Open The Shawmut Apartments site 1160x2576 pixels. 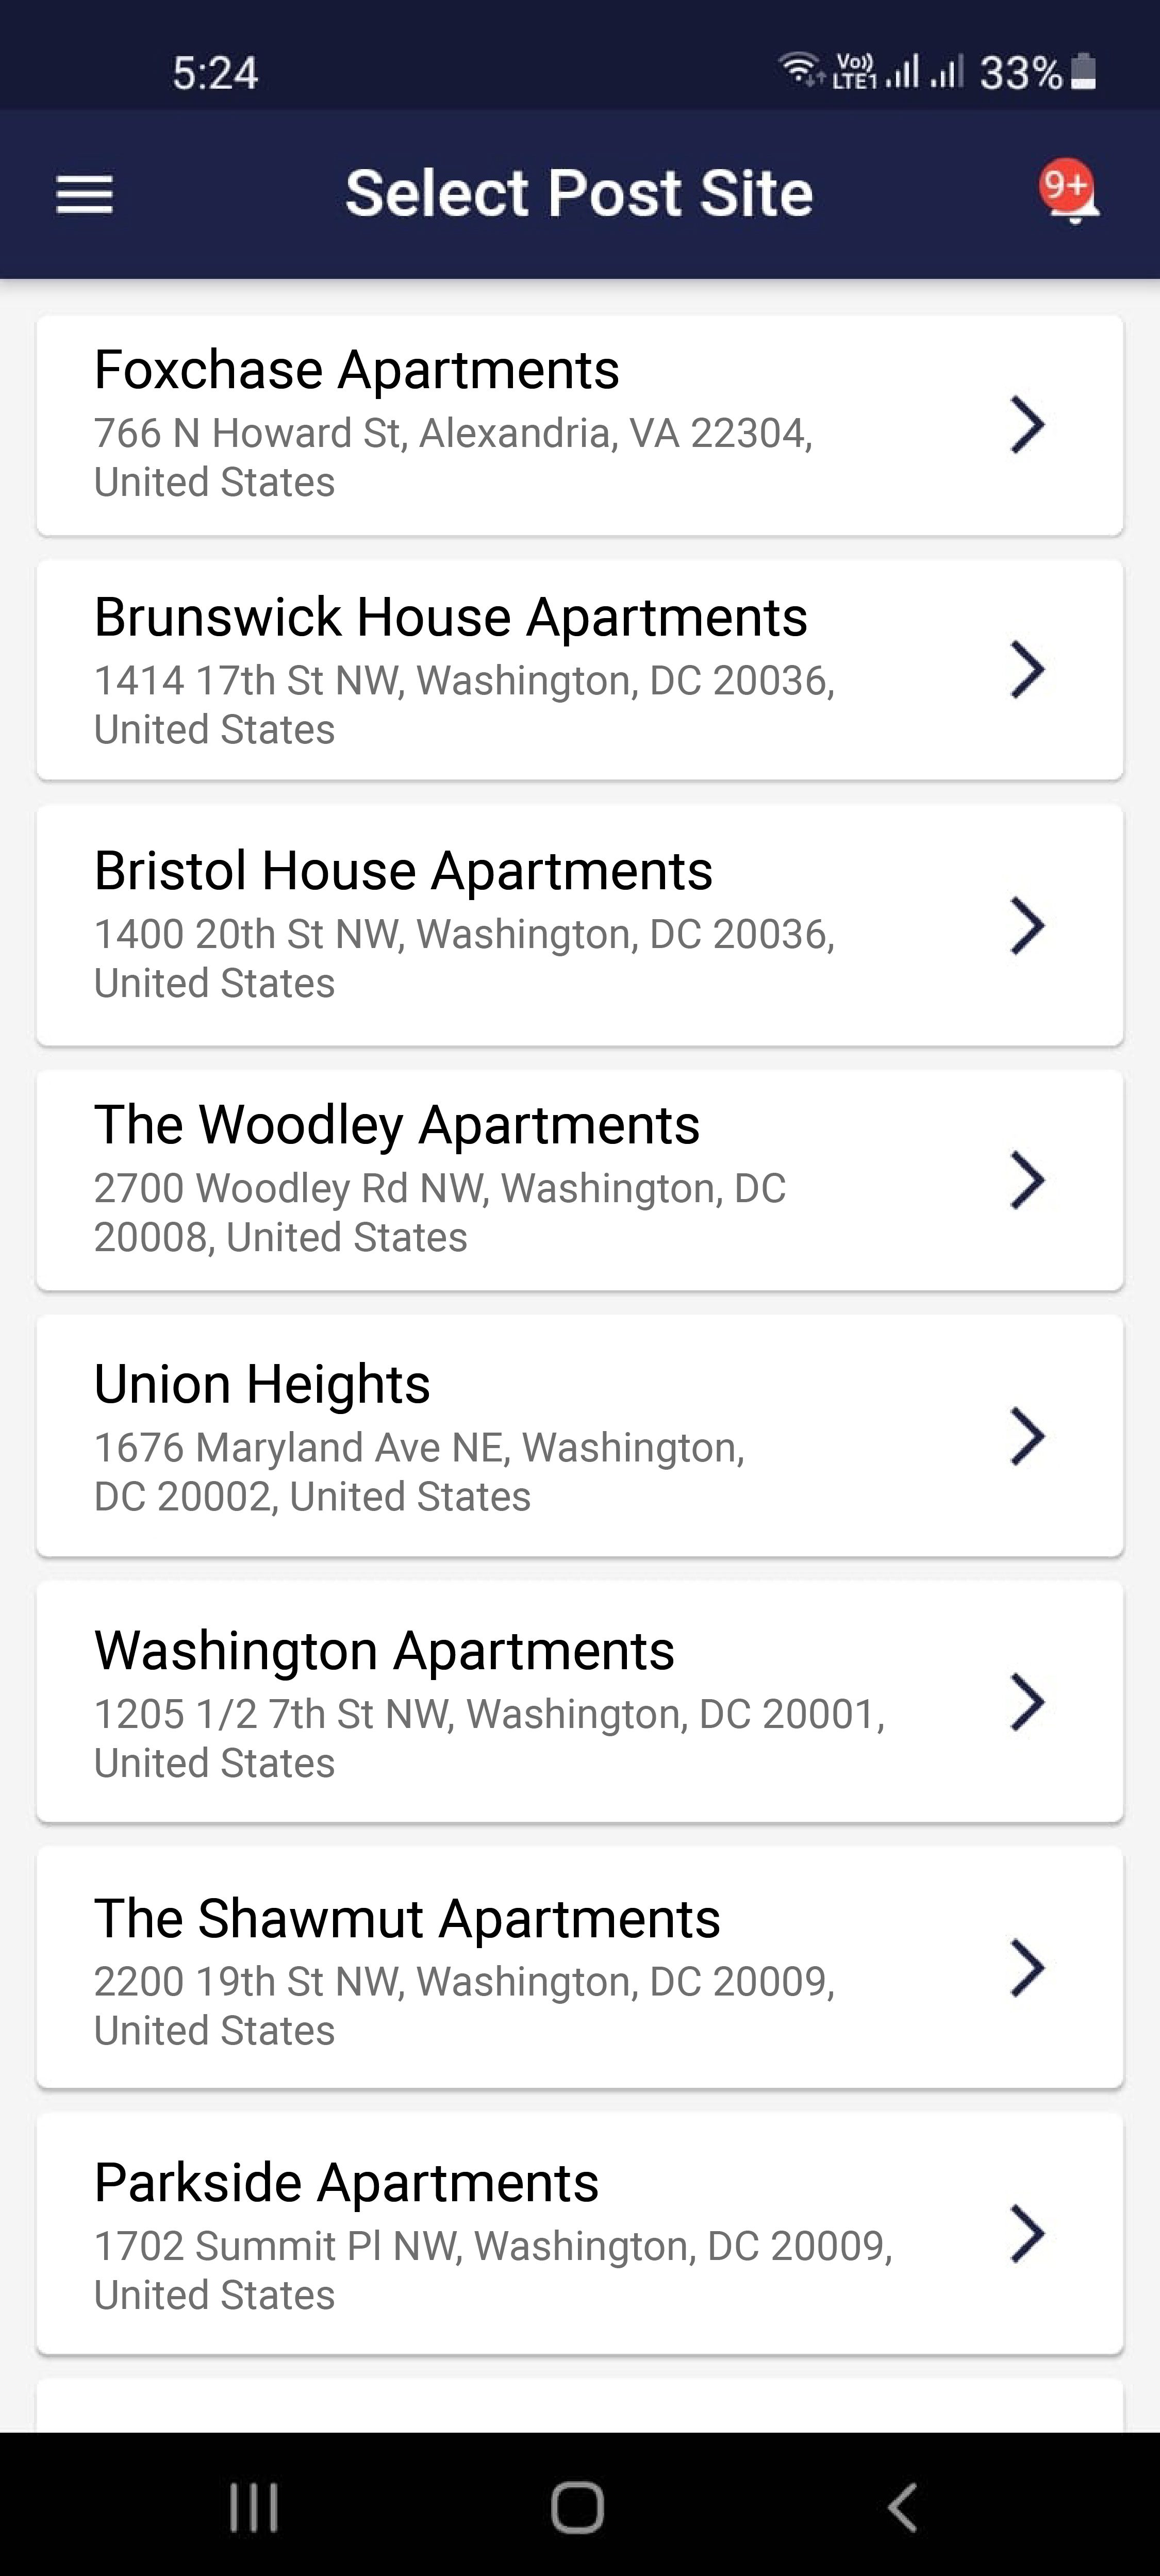tap(580, 1968)
